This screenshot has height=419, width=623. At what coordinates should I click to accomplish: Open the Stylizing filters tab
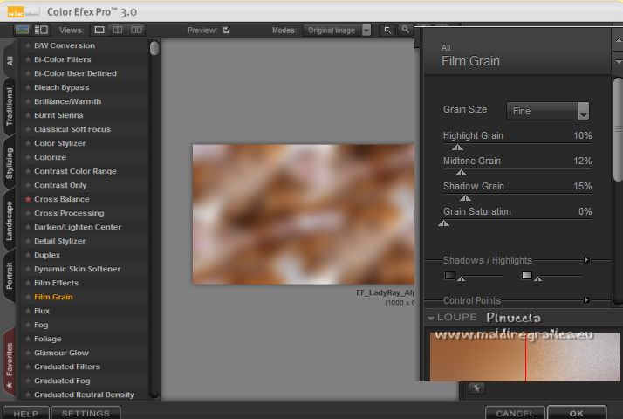click(x=10, y=163)
